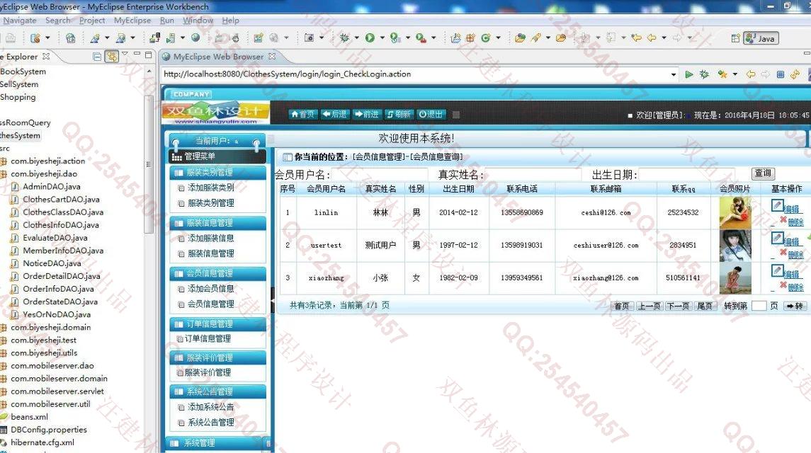Image resolution: width=811 pixels, height=453 pixels.
Task: Open the globe web browser toolbar icon
Action: [195, 38]
